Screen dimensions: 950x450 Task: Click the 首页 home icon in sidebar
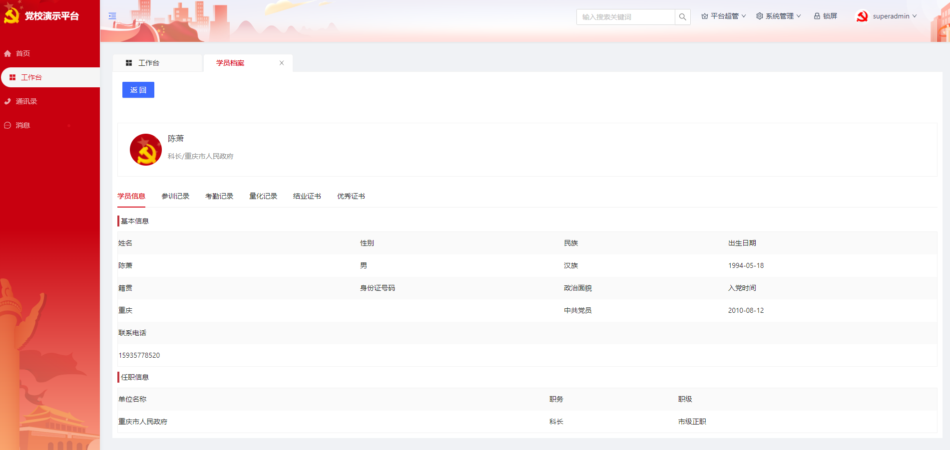coord(7,53)
